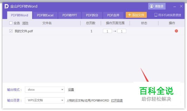Minimize the 金山PDF转Word window

coord(175,6)
